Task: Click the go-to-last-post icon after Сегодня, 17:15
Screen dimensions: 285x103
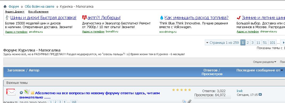Action: coord(260,95)
